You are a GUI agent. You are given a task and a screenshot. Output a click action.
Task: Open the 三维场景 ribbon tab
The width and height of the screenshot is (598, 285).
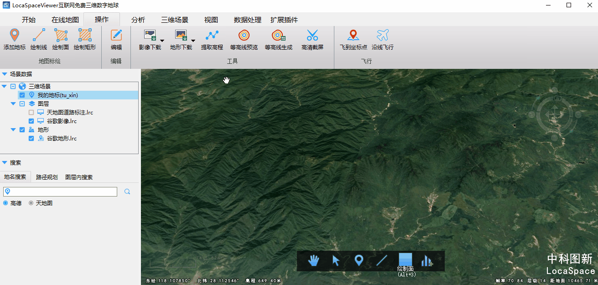click(x=175, y=20)
